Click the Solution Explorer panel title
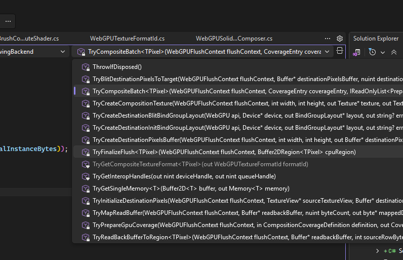Viewport: 403px width, 260px height. pyautogui.click(x=376, y=39)
